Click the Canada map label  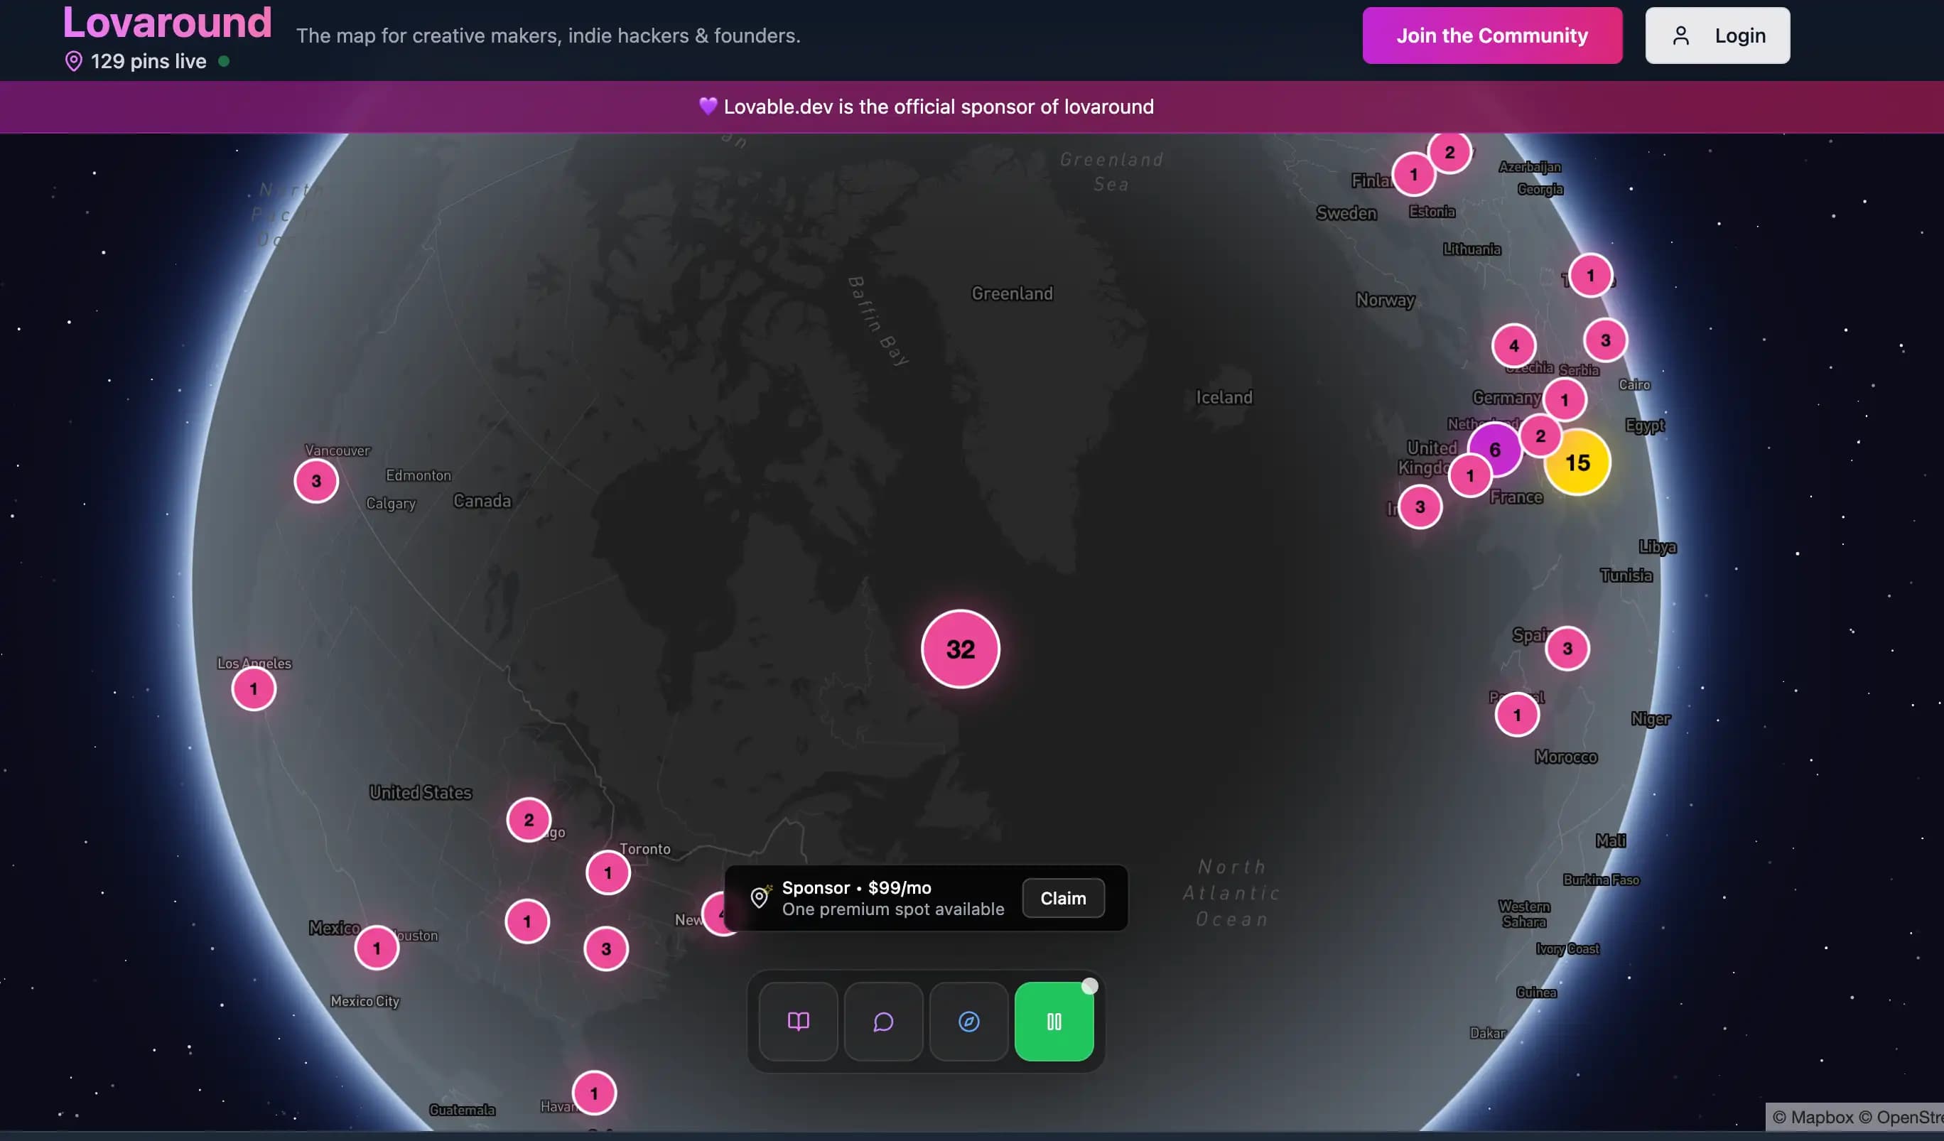pos(482,501)
